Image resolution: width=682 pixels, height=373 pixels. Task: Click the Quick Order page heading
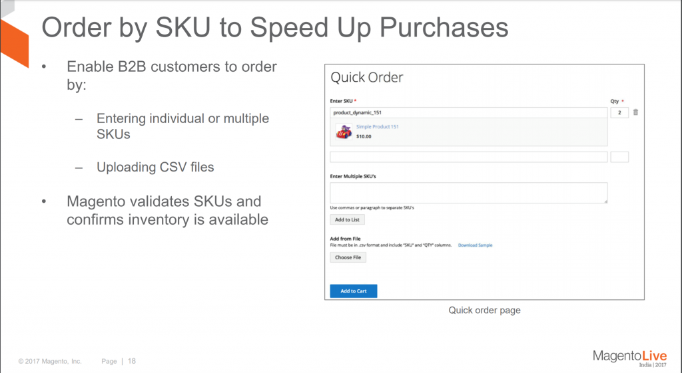(x=367, y=78)
